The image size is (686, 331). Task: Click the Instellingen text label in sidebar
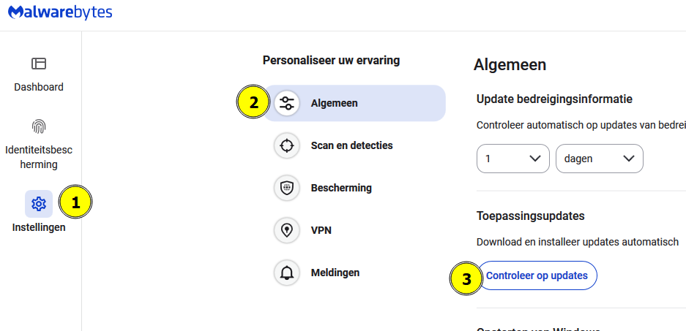(39, 227)
